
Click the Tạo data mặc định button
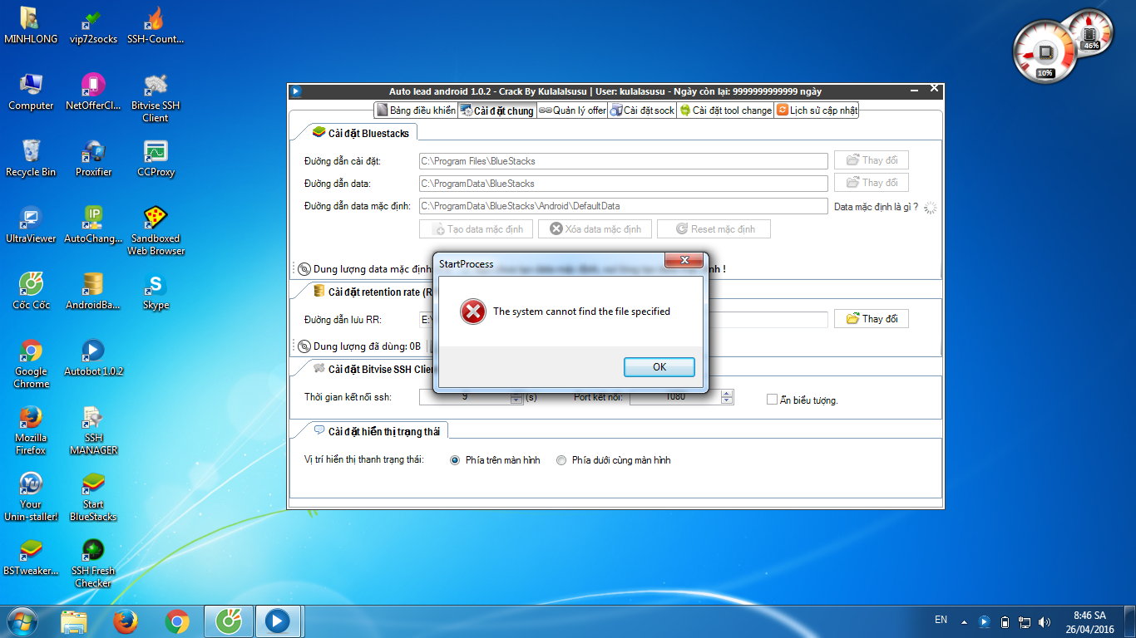(476, 228)
